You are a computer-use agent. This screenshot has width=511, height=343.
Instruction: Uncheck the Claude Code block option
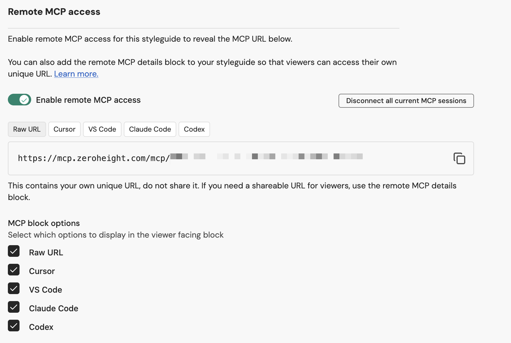click(x=13, y=307)
